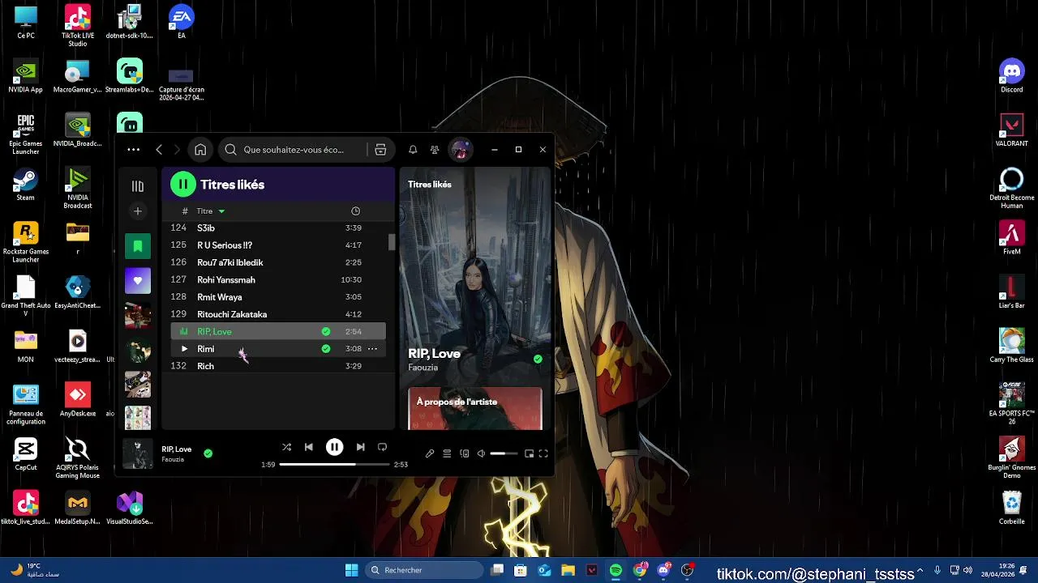Open the 'Faouzia' link in the right panel

click(x=422, y=368)
